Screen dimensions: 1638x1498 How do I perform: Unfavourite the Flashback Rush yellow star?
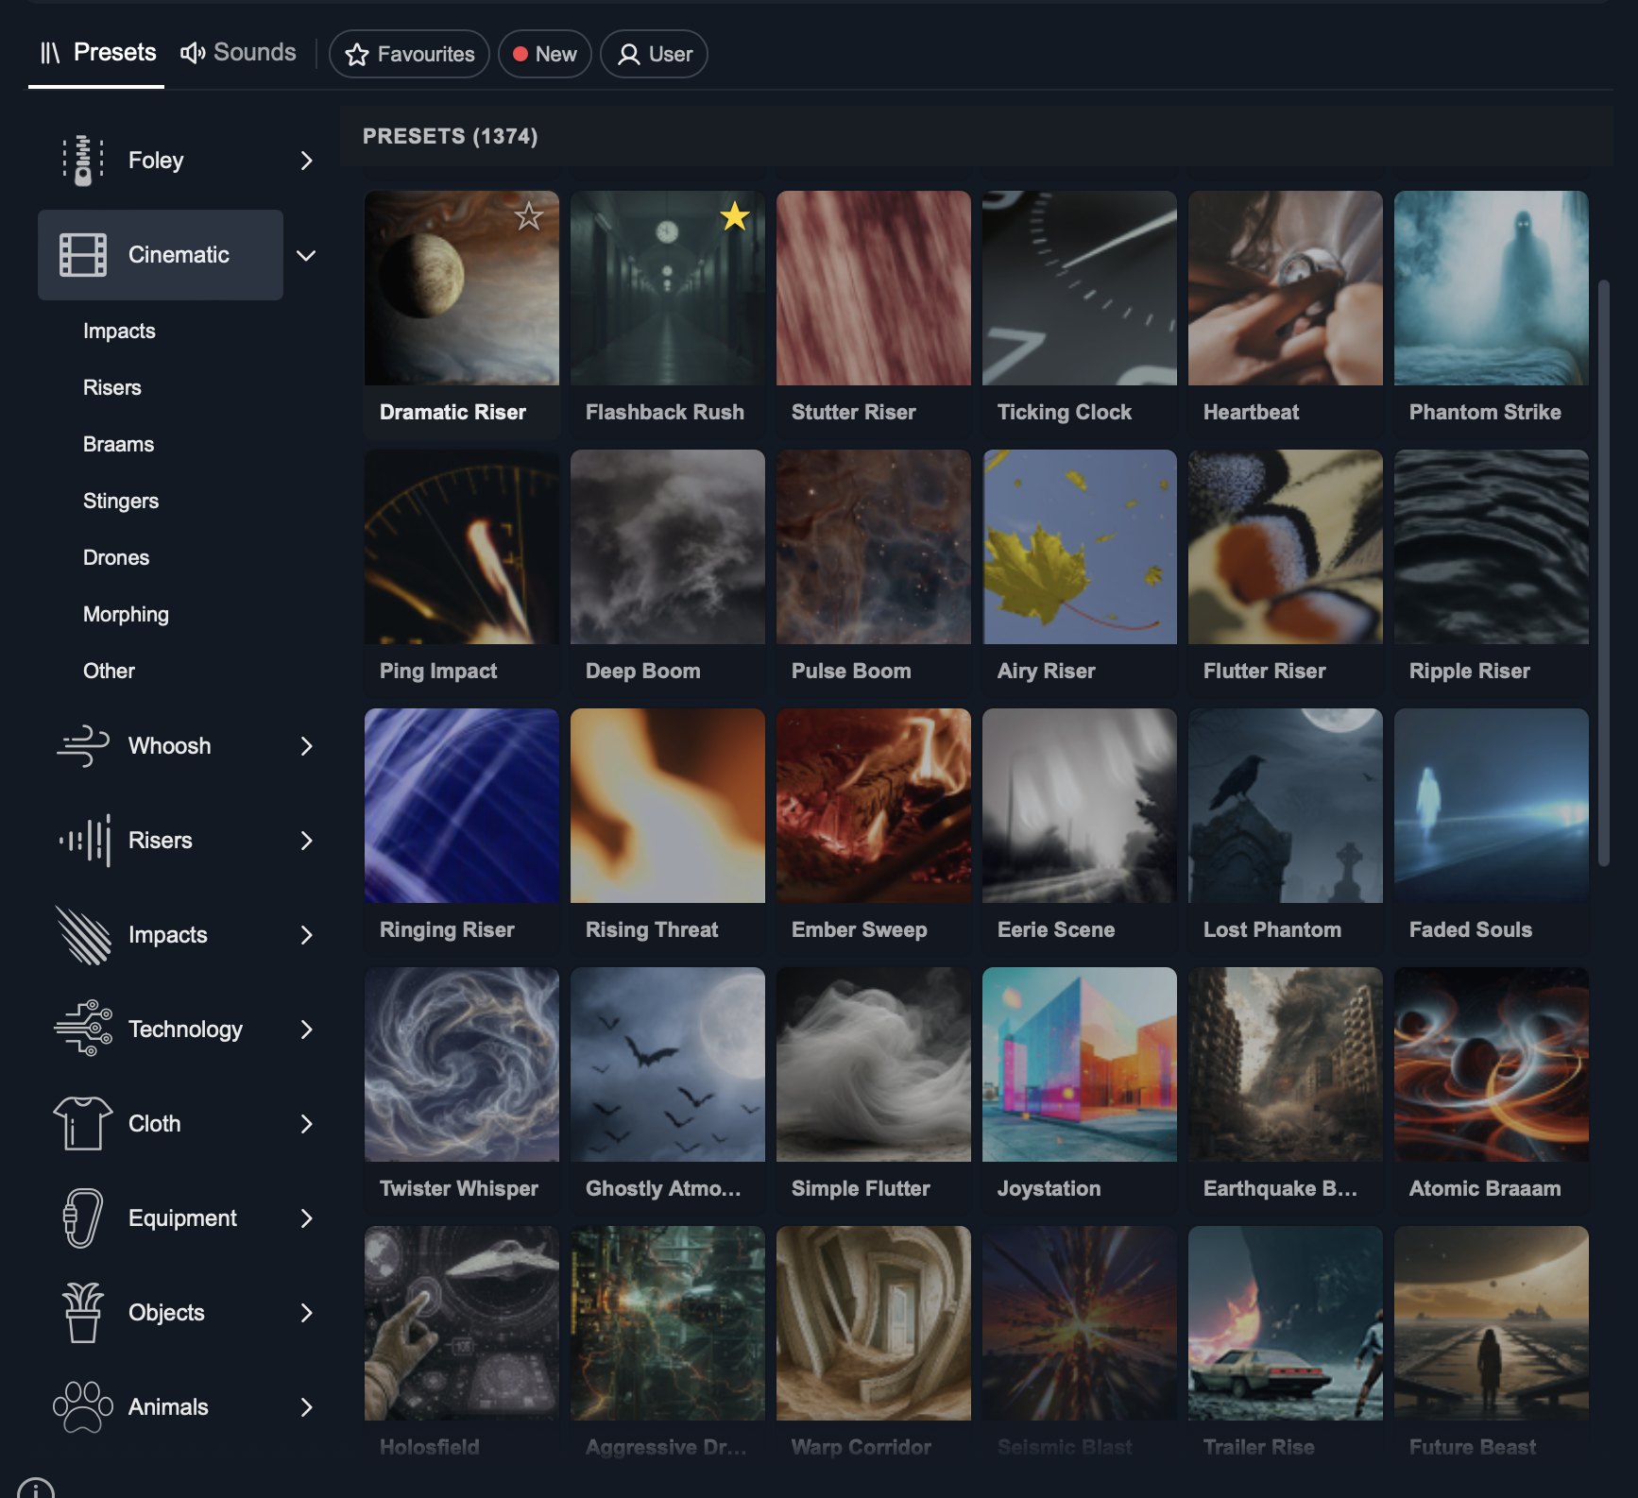pos(734,216)
